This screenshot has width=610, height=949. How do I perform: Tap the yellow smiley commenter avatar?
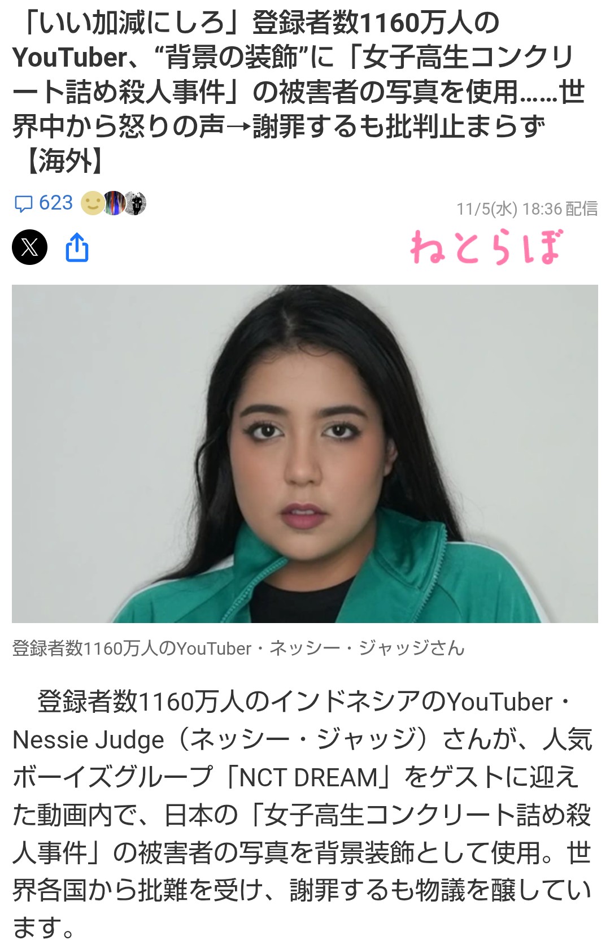click(x=92, y=203)
